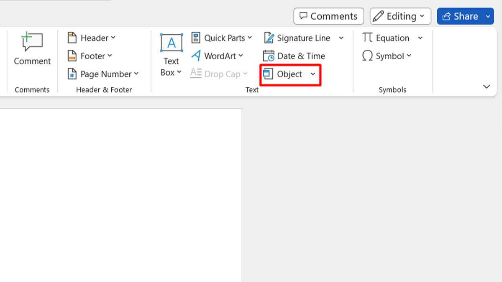This screenshot has width=502, height=282.
Task: Collapse the ribbon with the chevron
Action: pyautogui.click(x=487, y=86)
